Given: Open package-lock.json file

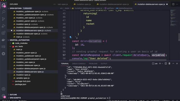Looking at the screenshot, I should 22,81.
